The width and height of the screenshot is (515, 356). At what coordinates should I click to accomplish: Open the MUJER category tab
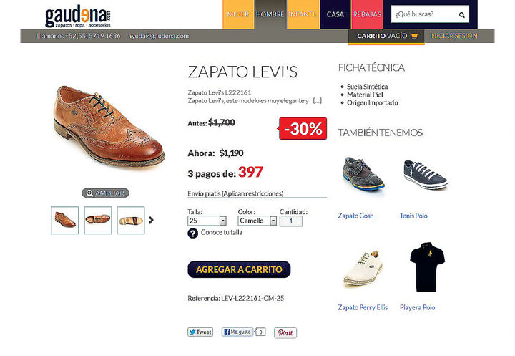click(x=238, y=14)
